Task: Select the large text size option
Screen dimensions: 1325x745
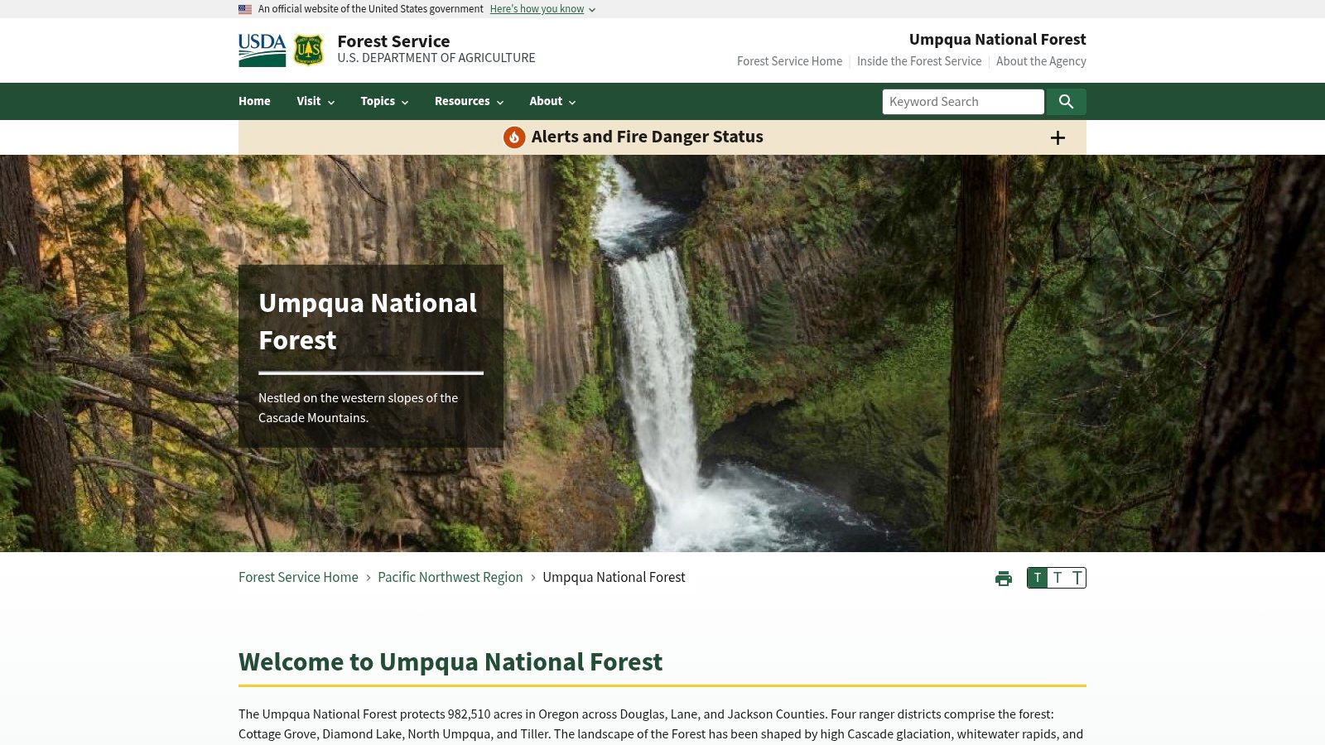Action: point(1077,578)
